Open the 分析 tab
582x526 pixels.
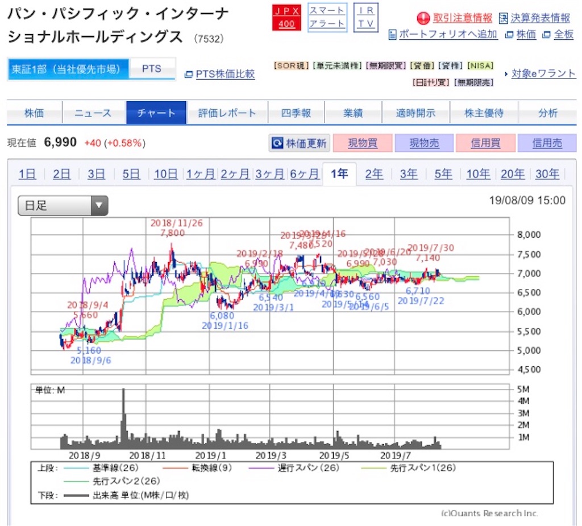(x=548, y=113)
